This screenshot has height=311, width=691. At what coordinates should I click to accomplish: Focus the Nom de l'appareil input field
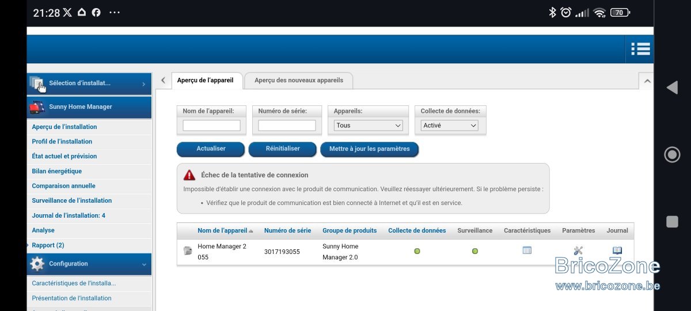pyautogui.click(x=211, y=125)
